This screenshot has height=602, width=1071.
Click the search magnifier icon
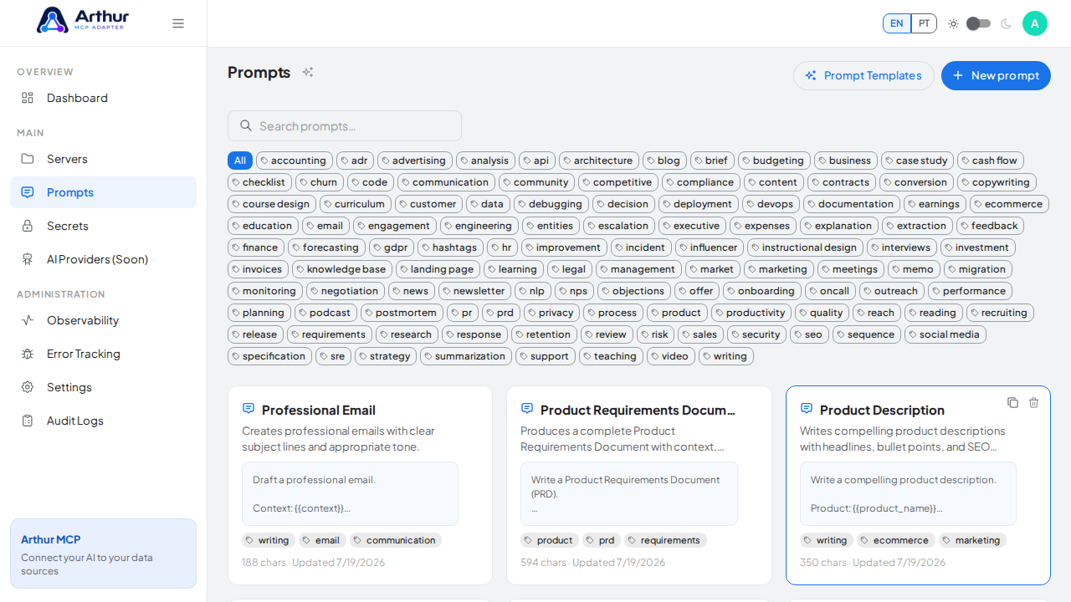pos(246,125)
